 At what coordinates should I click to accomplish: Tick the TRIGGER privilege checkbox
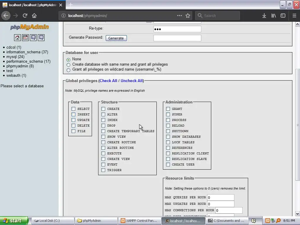pos(103,170)
